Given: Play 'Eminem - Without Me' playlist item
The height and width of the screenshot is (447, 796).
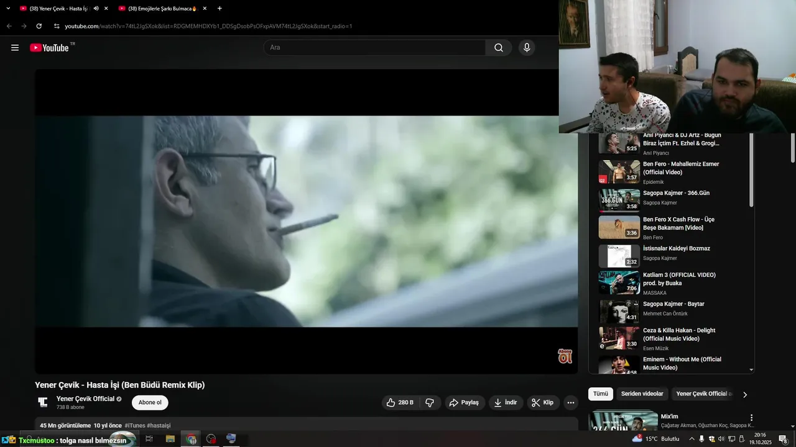Looking at the screenshot, I should (672, 364).
